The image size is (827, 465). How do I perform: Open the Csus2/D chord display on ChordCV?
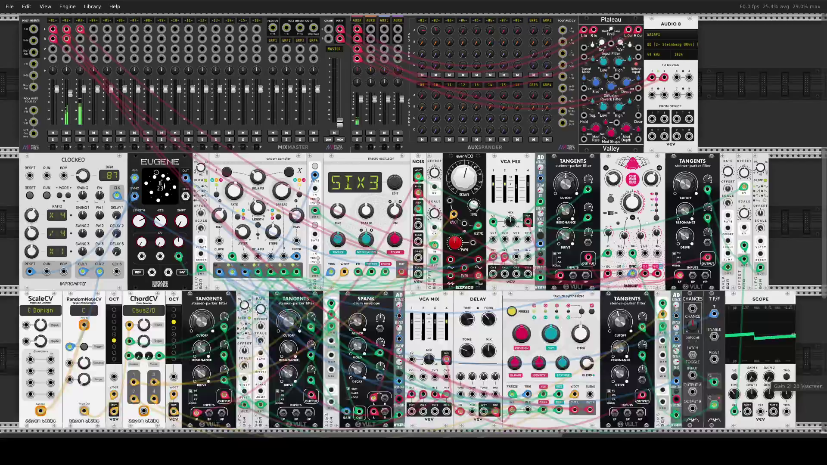pyautogui.click(x=143, y=310)
